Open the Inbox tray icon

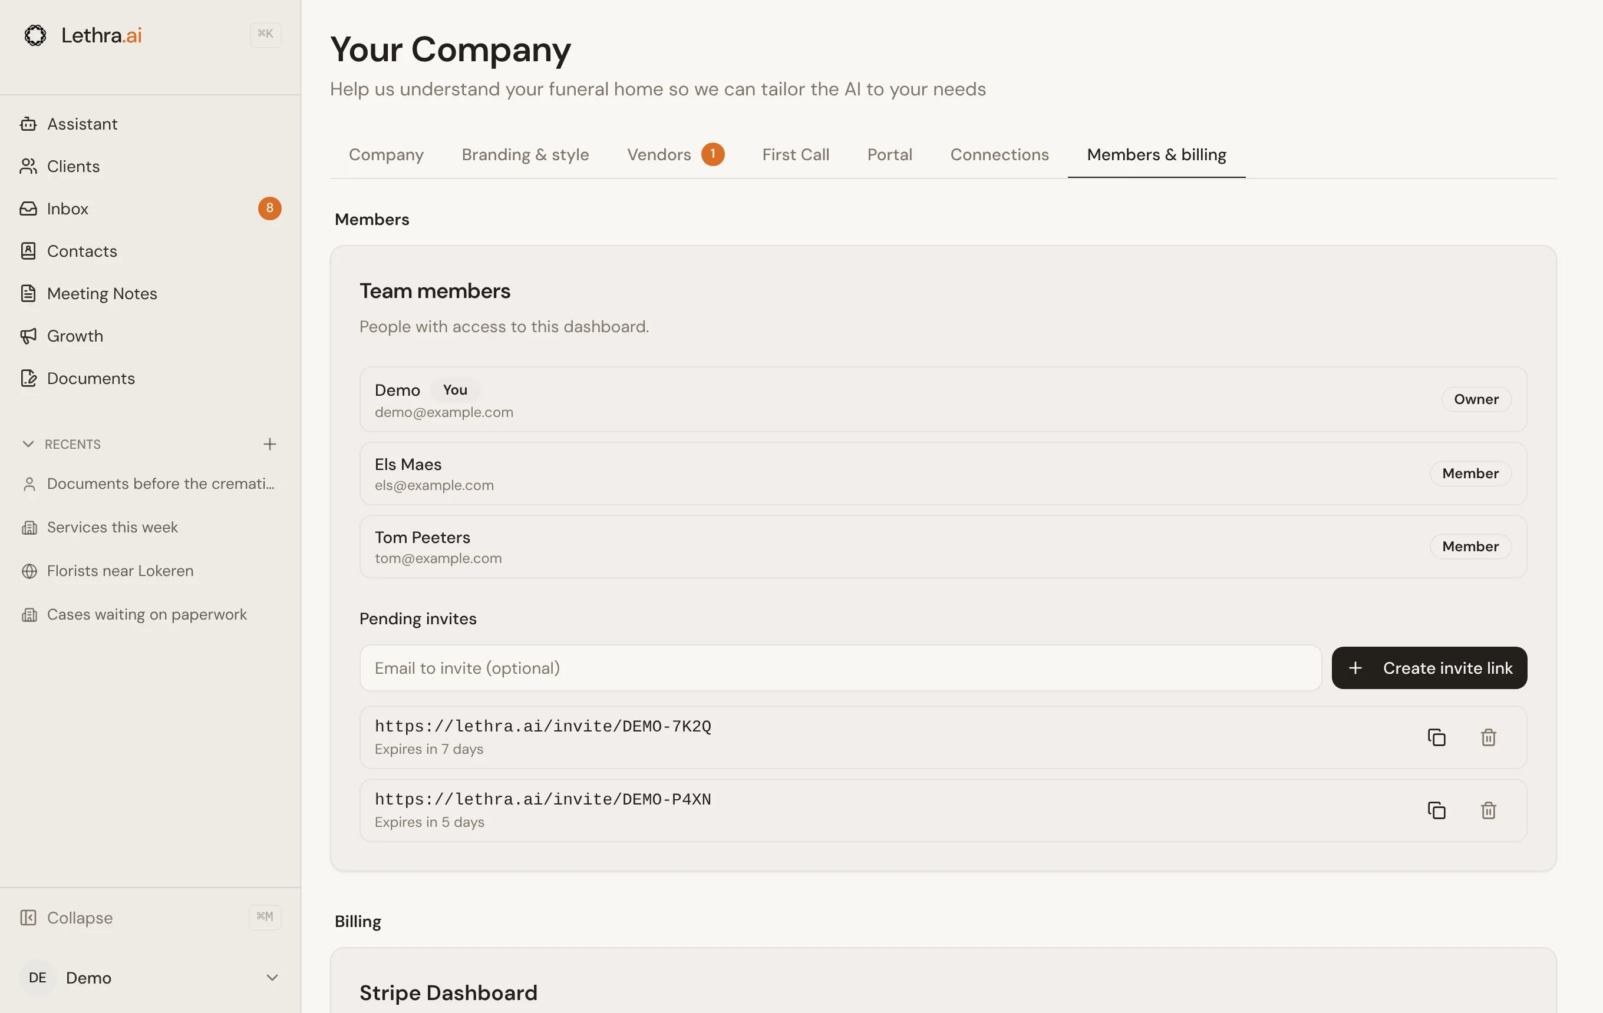coord(28,209)
